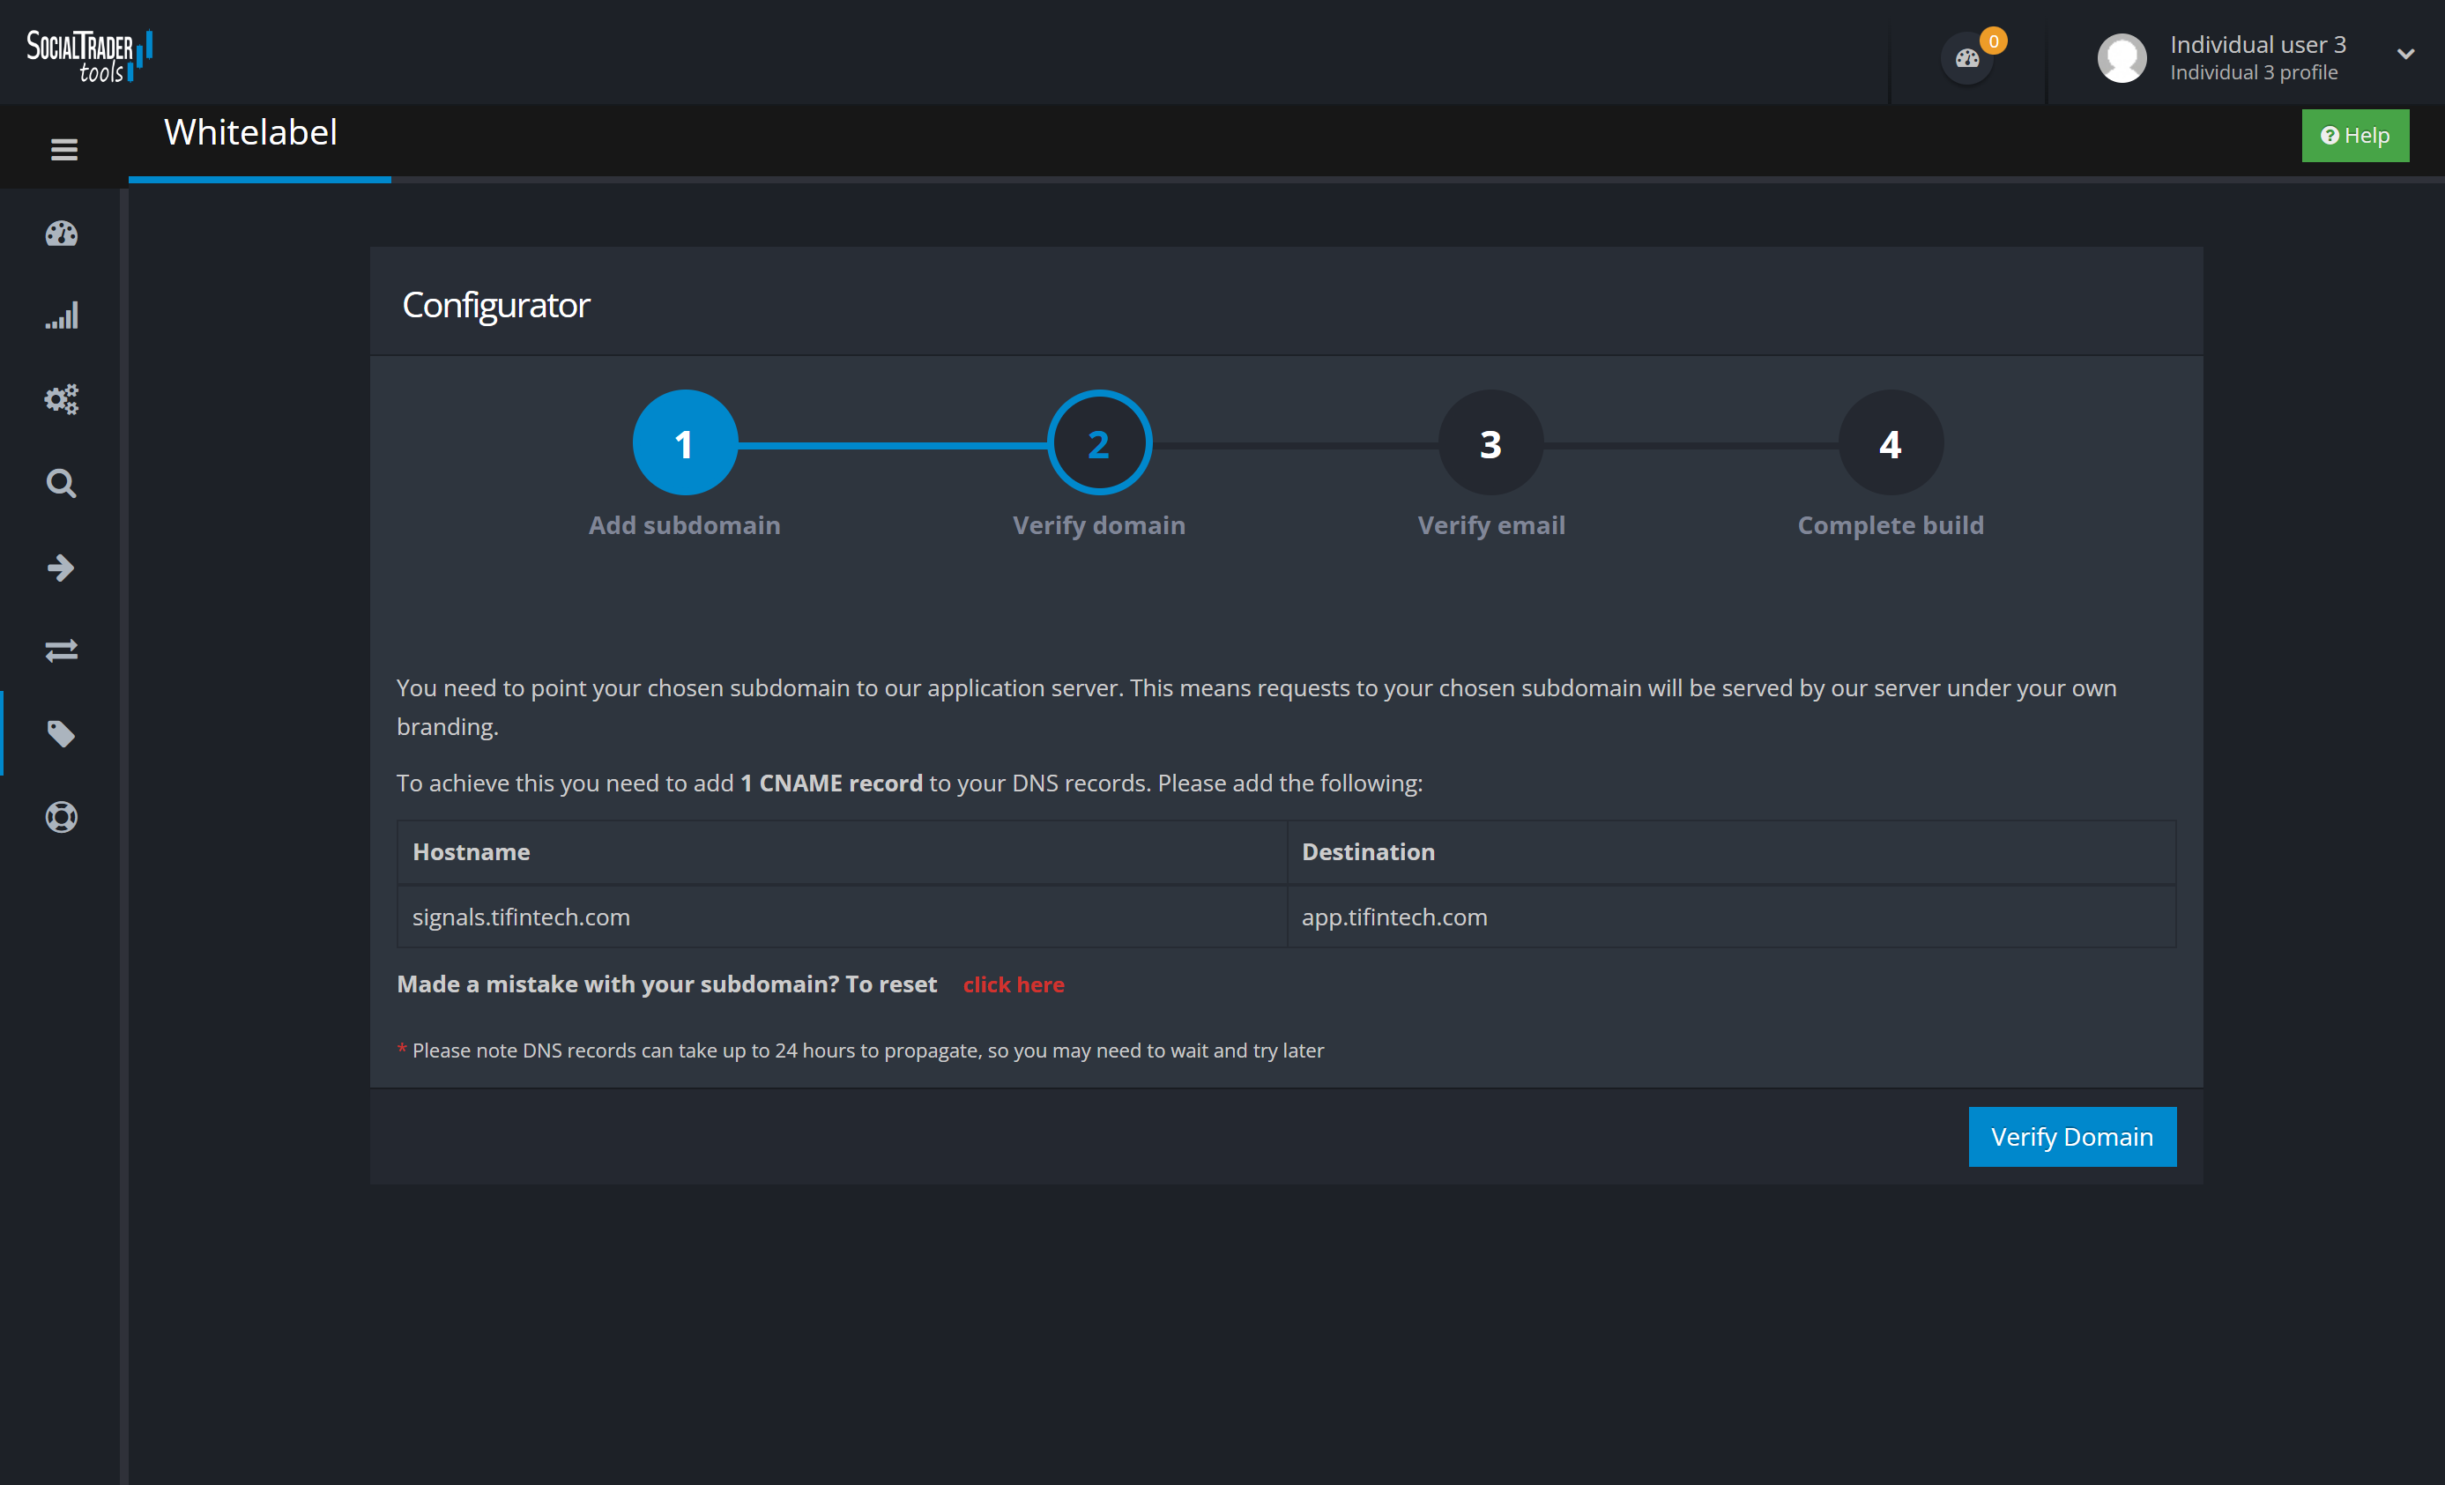The width and height of the screenshot is (2445, 1485).
Task: Jump to step 3 Verify email
Action: [x=1490, y=442]
